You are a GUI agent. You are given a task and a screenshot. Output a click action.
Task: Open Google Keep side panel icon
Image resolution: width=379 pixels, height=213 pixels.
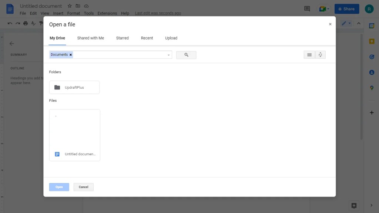tap(372, 41)
